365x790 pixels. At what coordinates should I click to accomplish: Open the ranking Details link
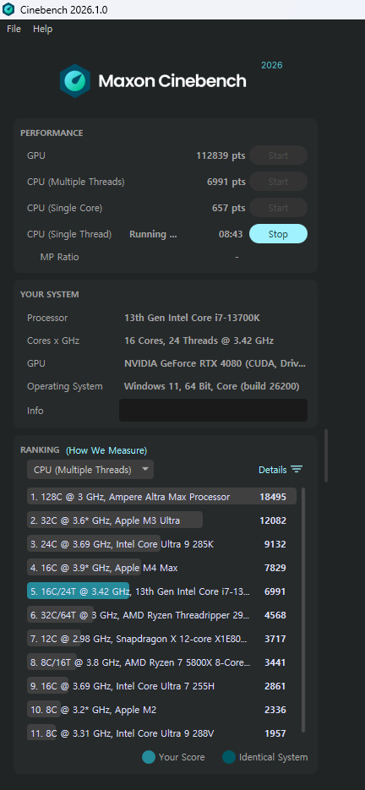click(272, 470)
